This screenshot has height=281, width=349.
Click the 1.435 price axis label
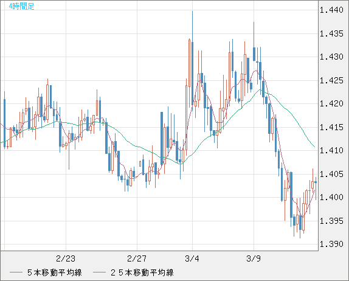331,33
